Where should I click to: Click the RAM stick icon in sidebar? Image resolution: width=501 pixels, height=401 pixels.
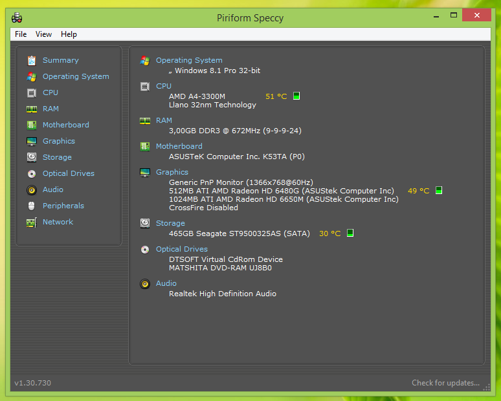pyautogui.click(x=32, y=109)
